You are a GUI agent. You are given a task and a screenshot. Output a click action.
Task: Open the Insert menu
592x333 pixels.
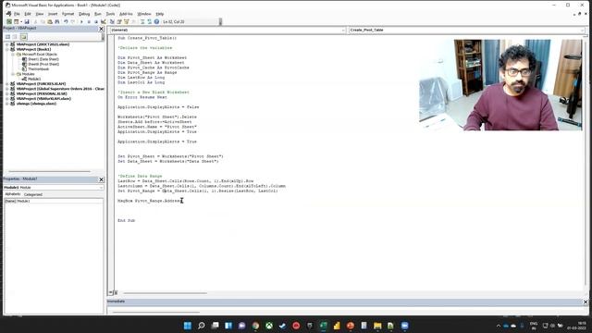coord(53,14)
